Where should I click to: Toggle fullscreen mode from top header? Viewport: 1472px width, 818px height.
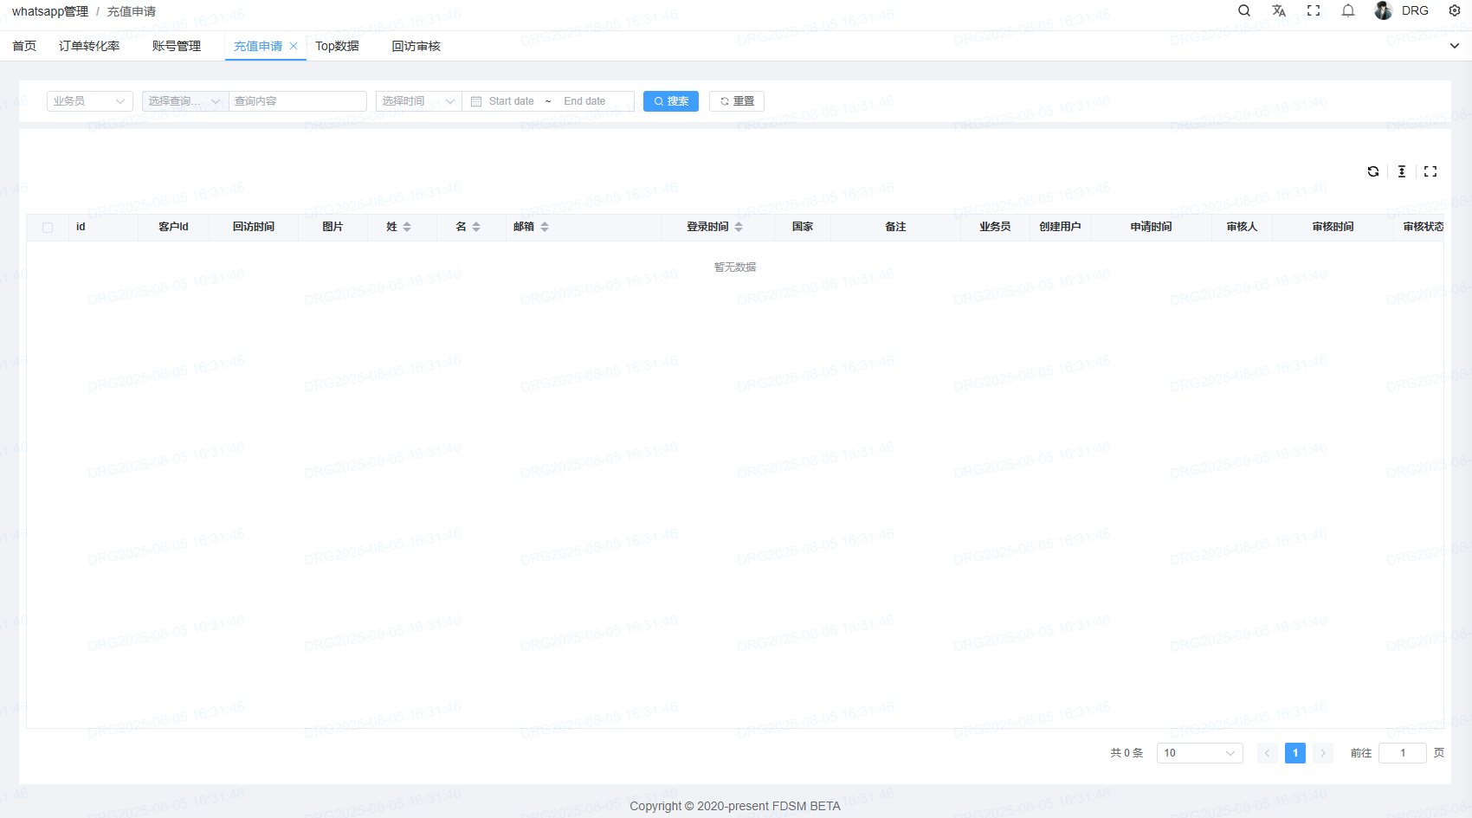tap(1314, 11)
